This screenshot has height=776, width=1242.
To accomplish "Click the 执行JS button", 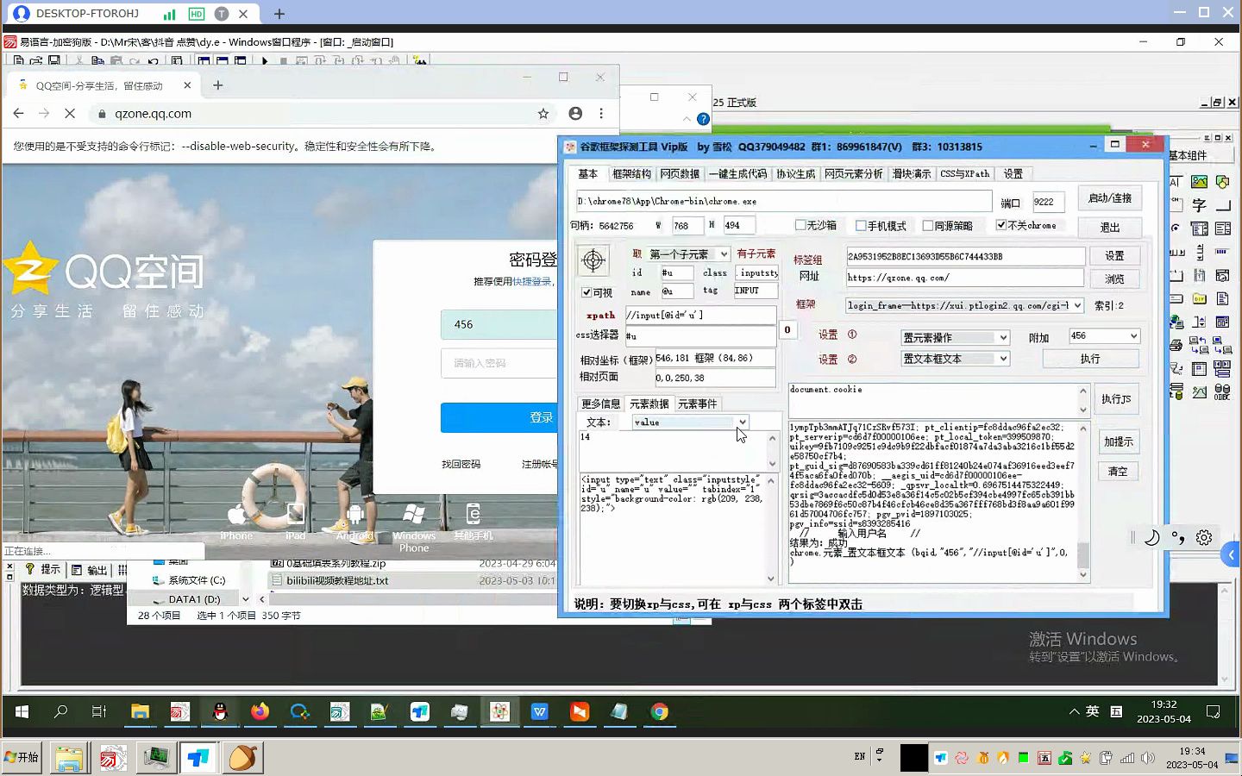I will 1116,399.
